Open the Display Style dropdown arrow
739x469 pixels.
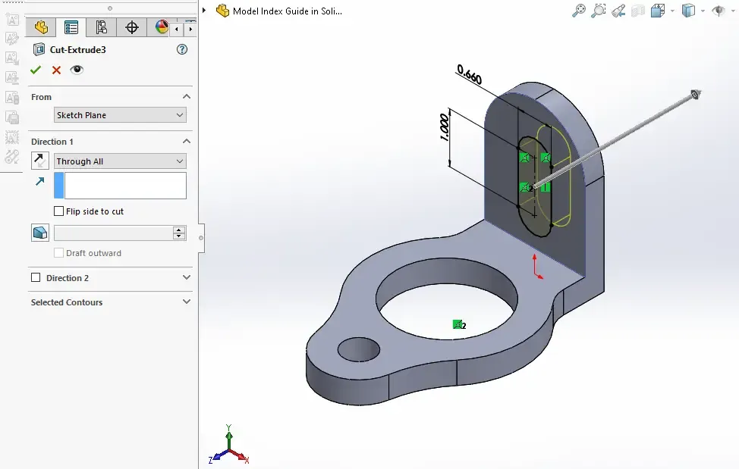(703, 11)
